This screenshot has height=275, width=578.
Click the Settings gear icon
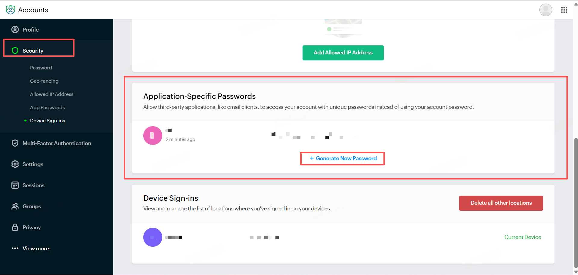(15, 164)
